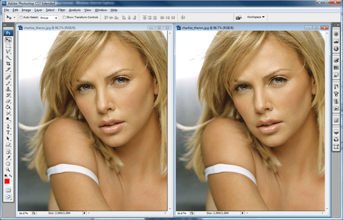
Task: Change the screen mode button
Action: point(9,197)
